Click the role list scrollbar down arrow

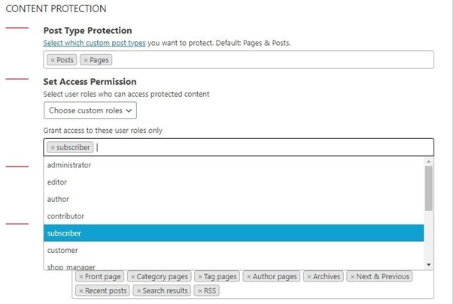(x=429, y=265)
